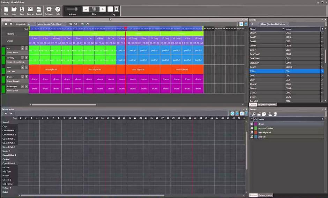The width and height of the screenshot is (328, 198).
Task: Select the Cadd9 chord row
Action: pyautogui.click(x=286, y=46)
